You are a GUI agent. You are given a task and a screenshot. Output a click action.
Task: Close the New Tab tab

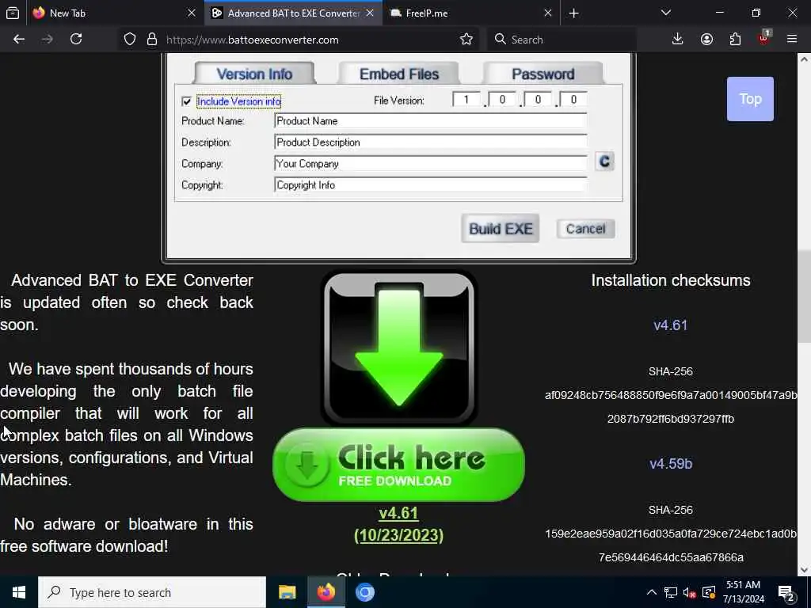coord(192,13)
